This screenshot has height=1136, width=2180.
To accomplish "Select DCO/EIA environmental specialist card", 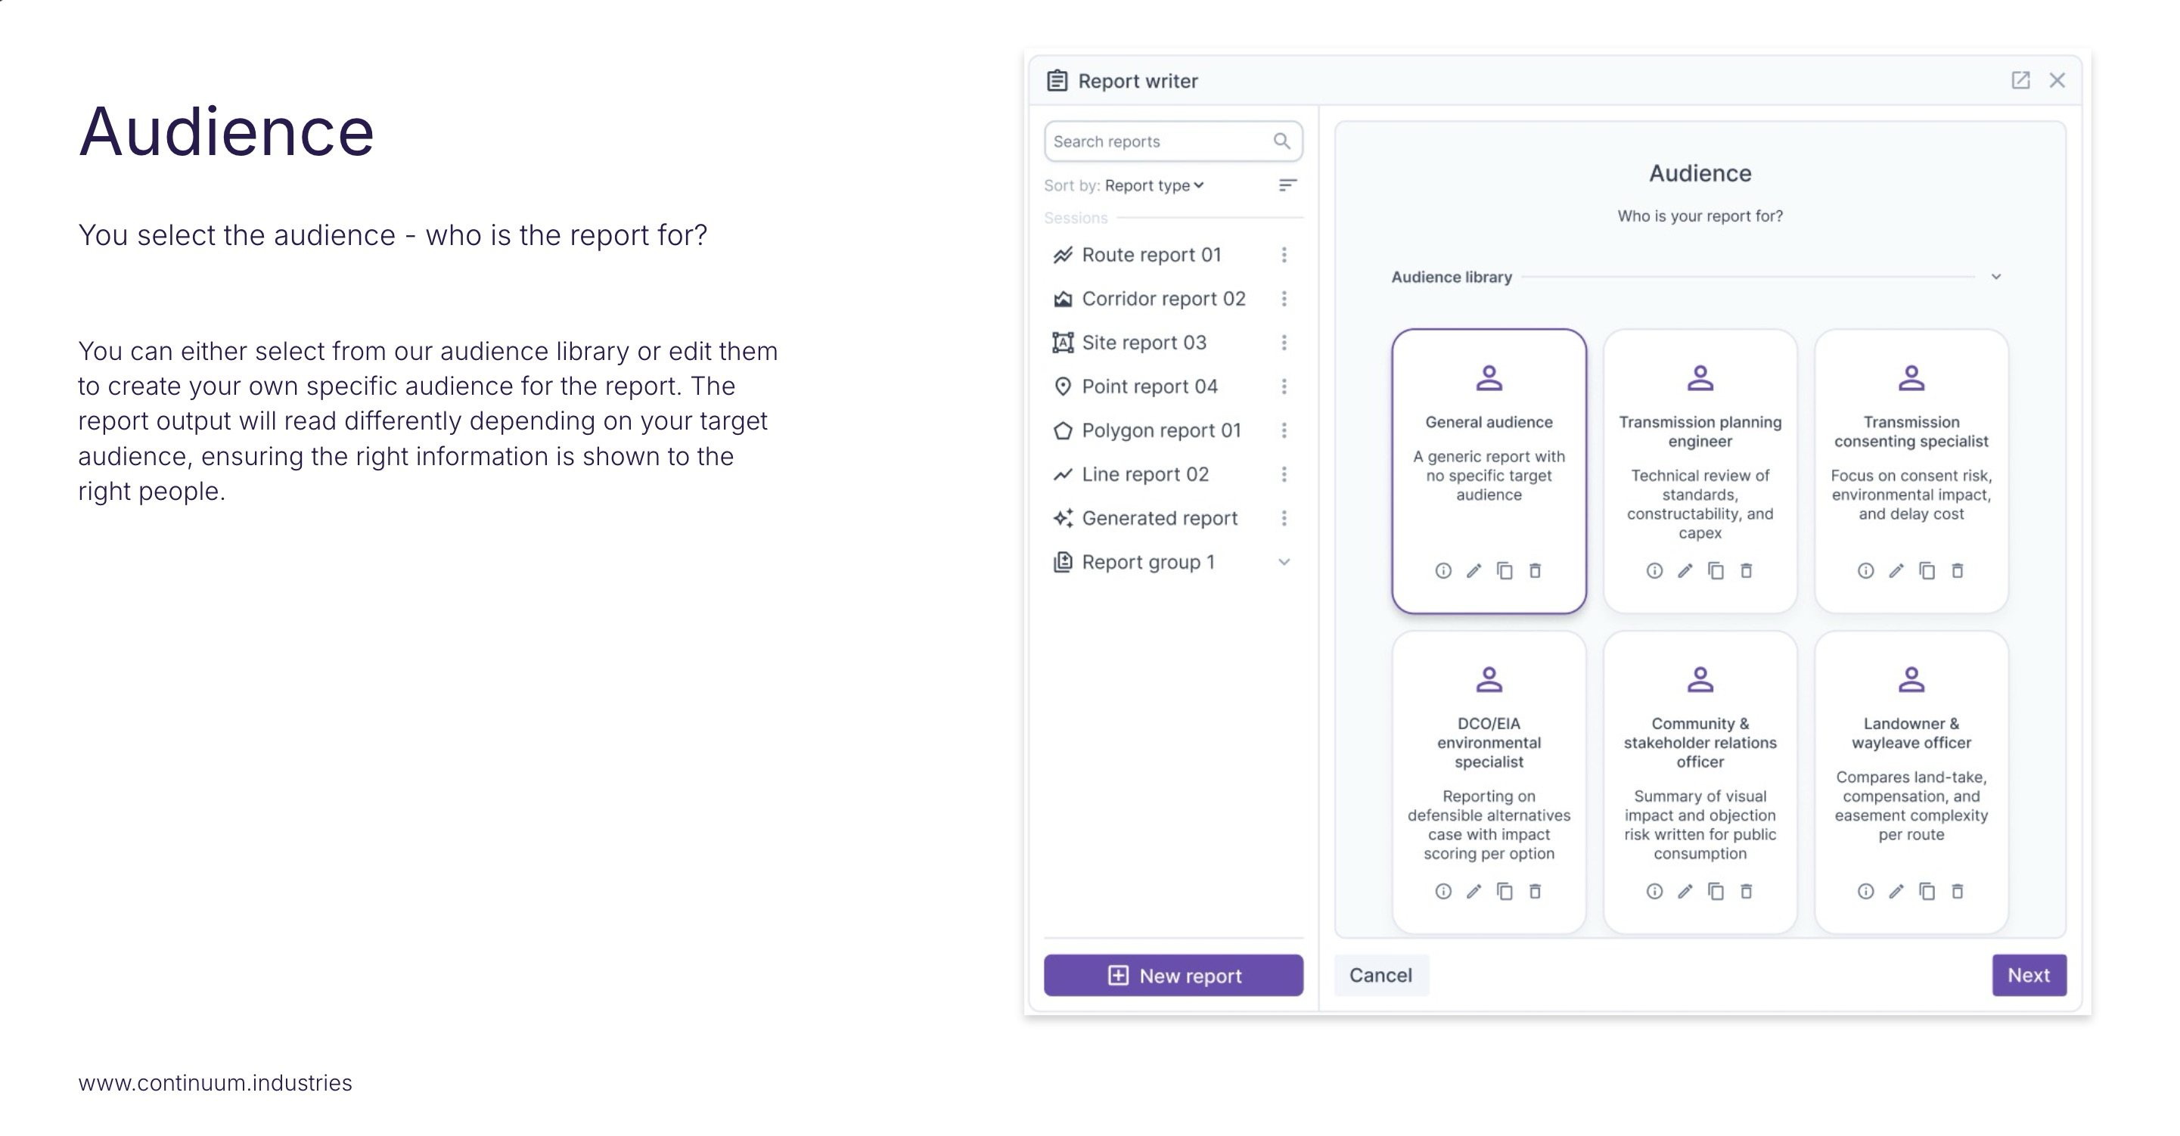I will 1489,783.
